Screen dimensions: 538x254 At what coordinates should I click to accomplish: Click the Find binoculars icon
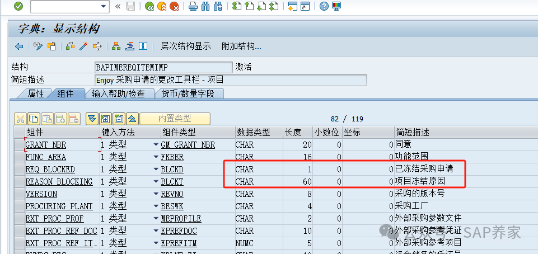click(x=205, y=6)
